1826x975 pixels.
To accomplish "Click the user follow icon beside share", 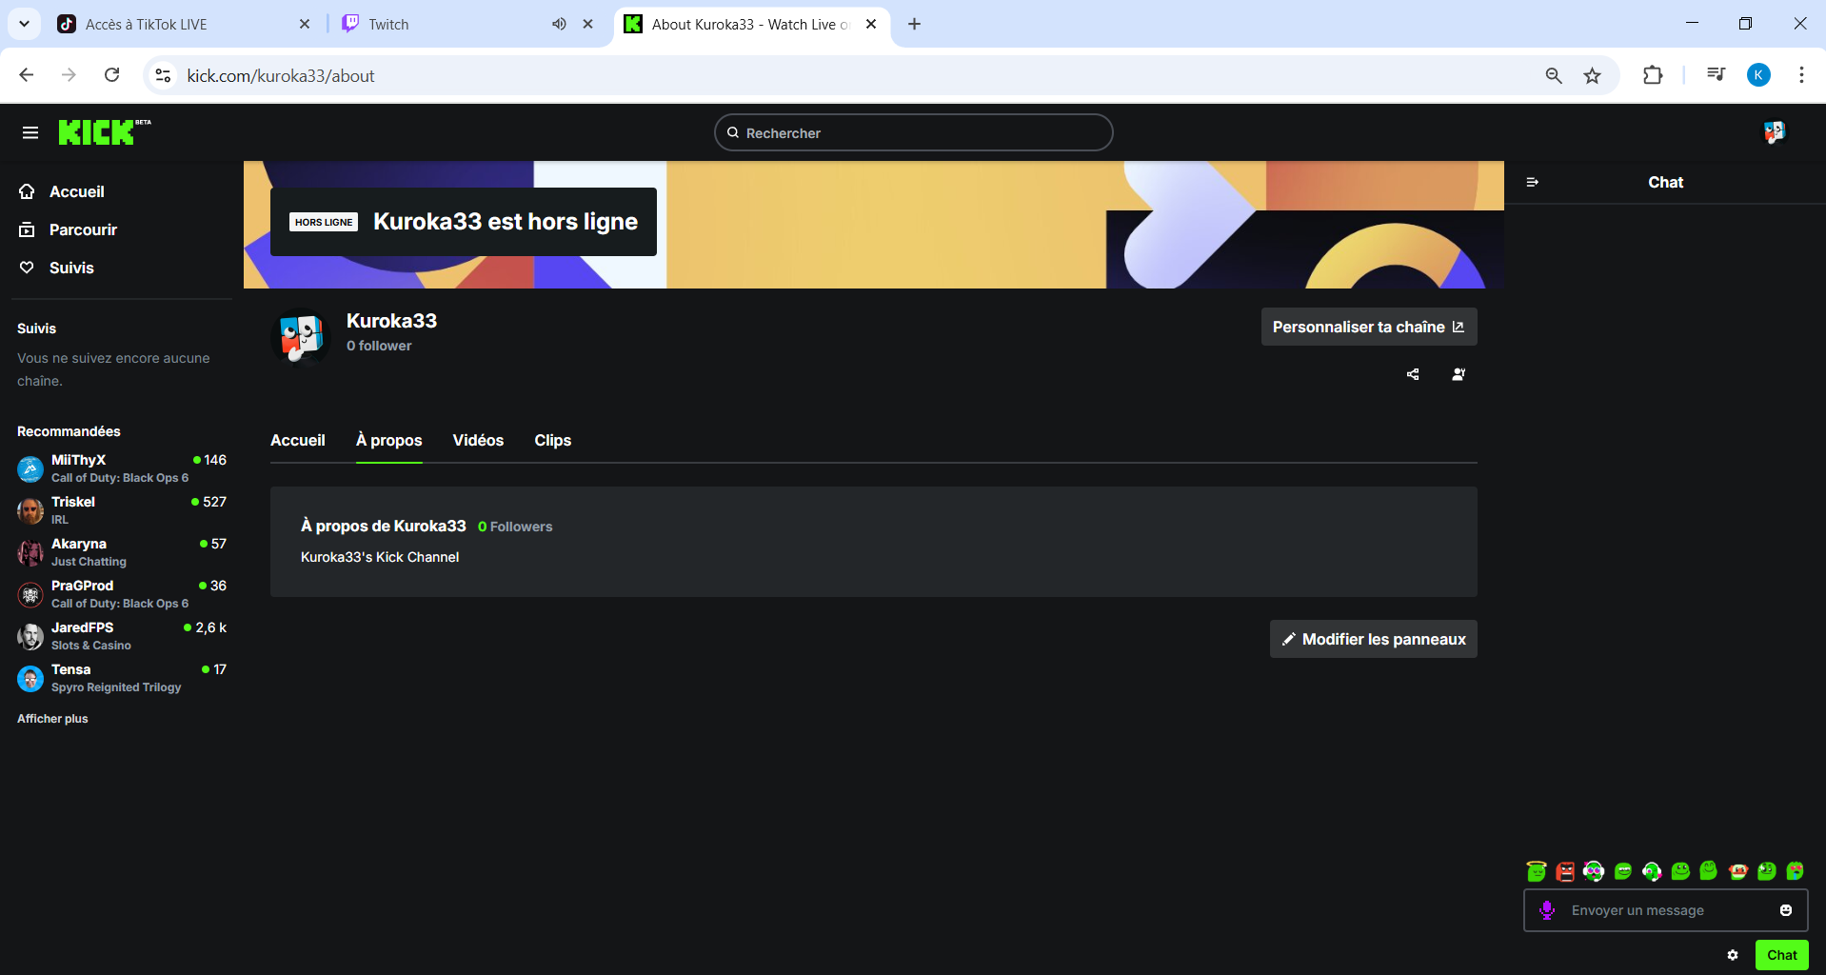I will pyautogui.click(x=1459, y=374).
